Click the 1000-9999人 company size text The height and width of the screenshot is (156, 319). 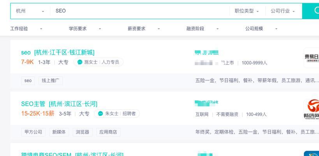point(254,63)
